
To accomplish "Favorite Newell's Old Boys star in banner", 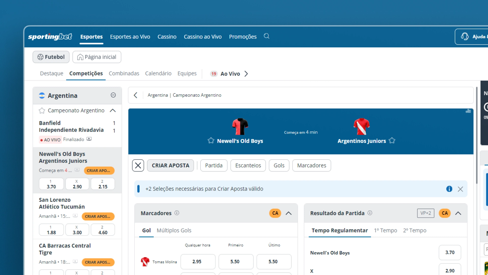I will click(x=211, y=141).
